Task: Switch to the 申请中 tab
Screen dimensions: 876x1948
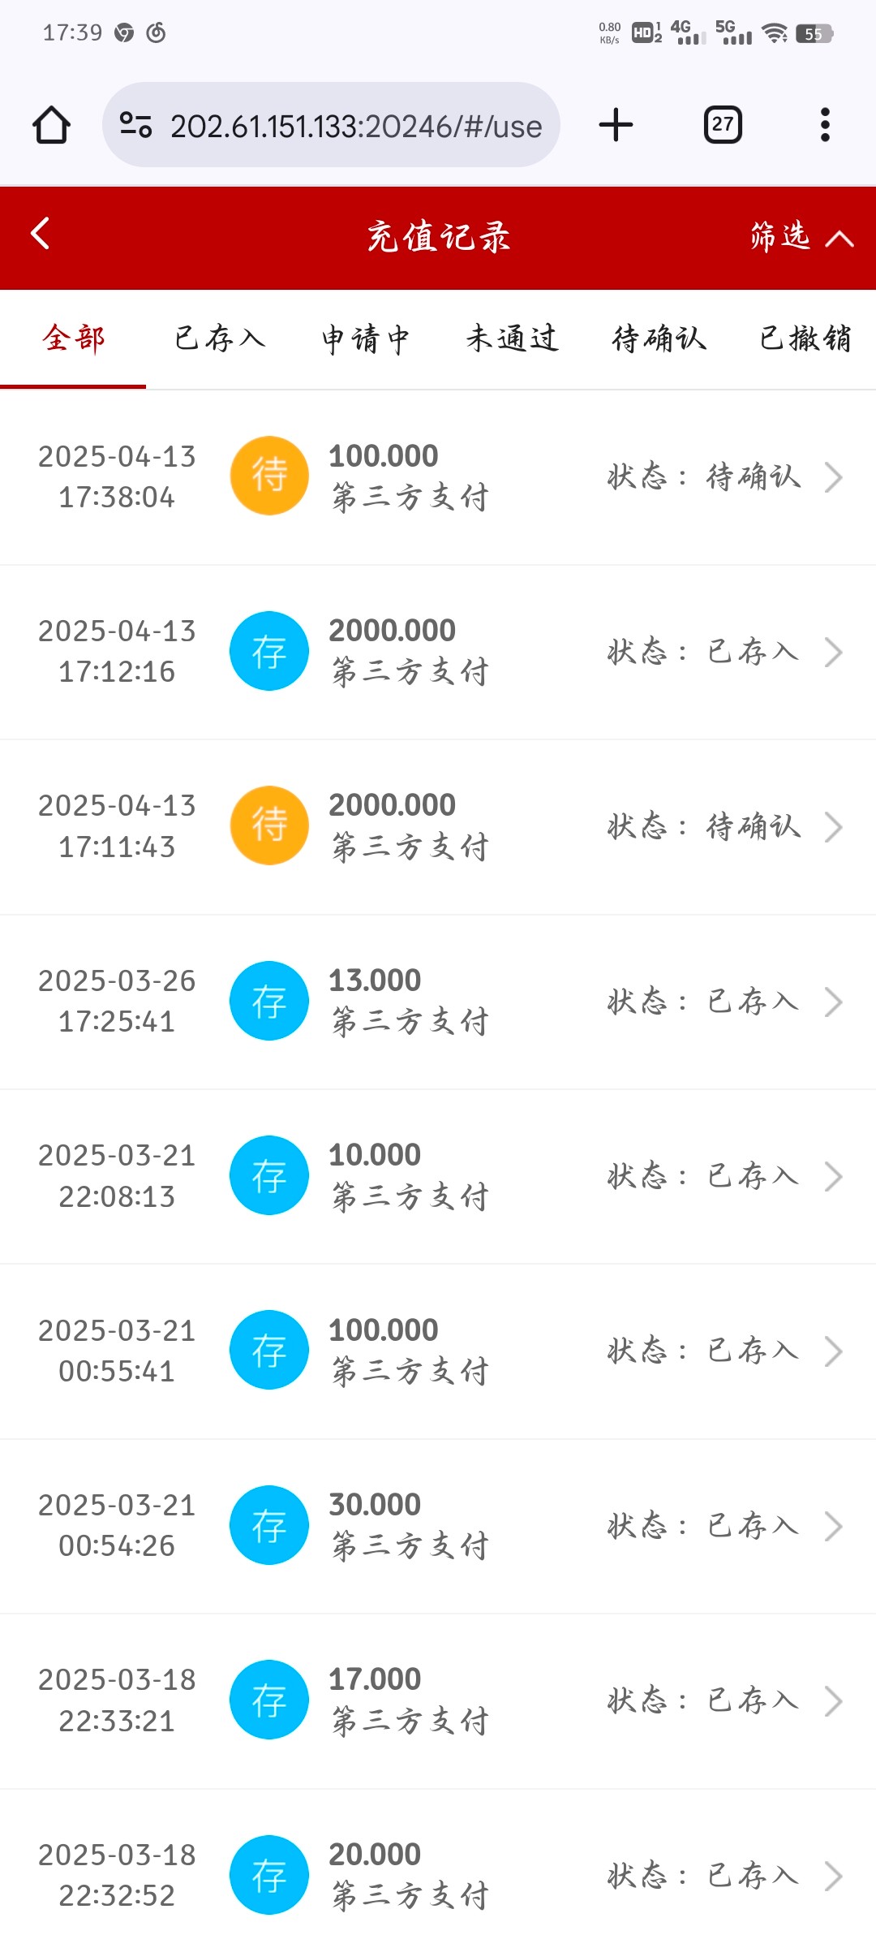Action: pyautogui.click(x=366, y=338)
